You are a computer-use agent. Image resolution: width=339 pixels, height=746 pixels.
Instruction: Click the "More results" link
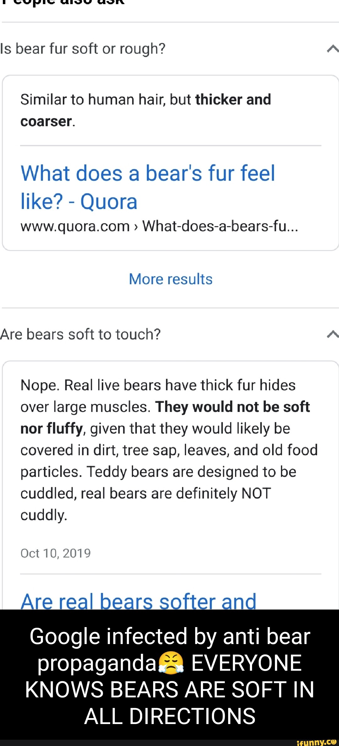[x=171, y=279]
